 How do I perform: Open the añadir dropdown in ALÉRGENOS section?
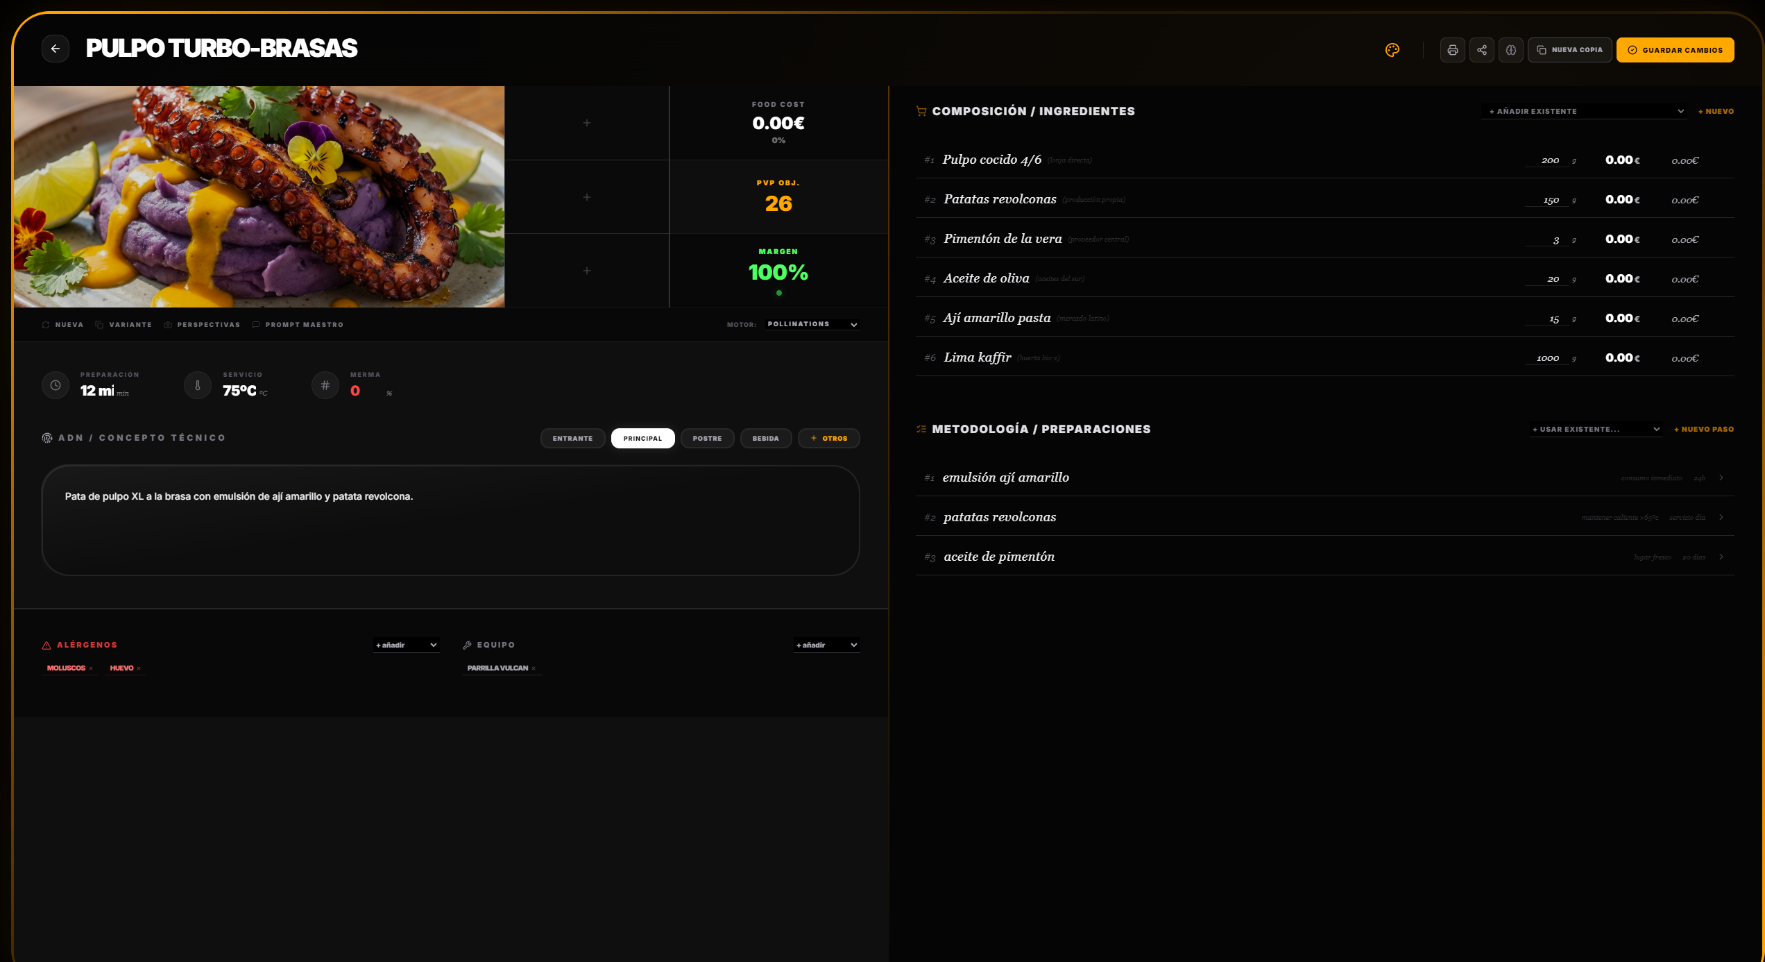[x=406, y=645]
